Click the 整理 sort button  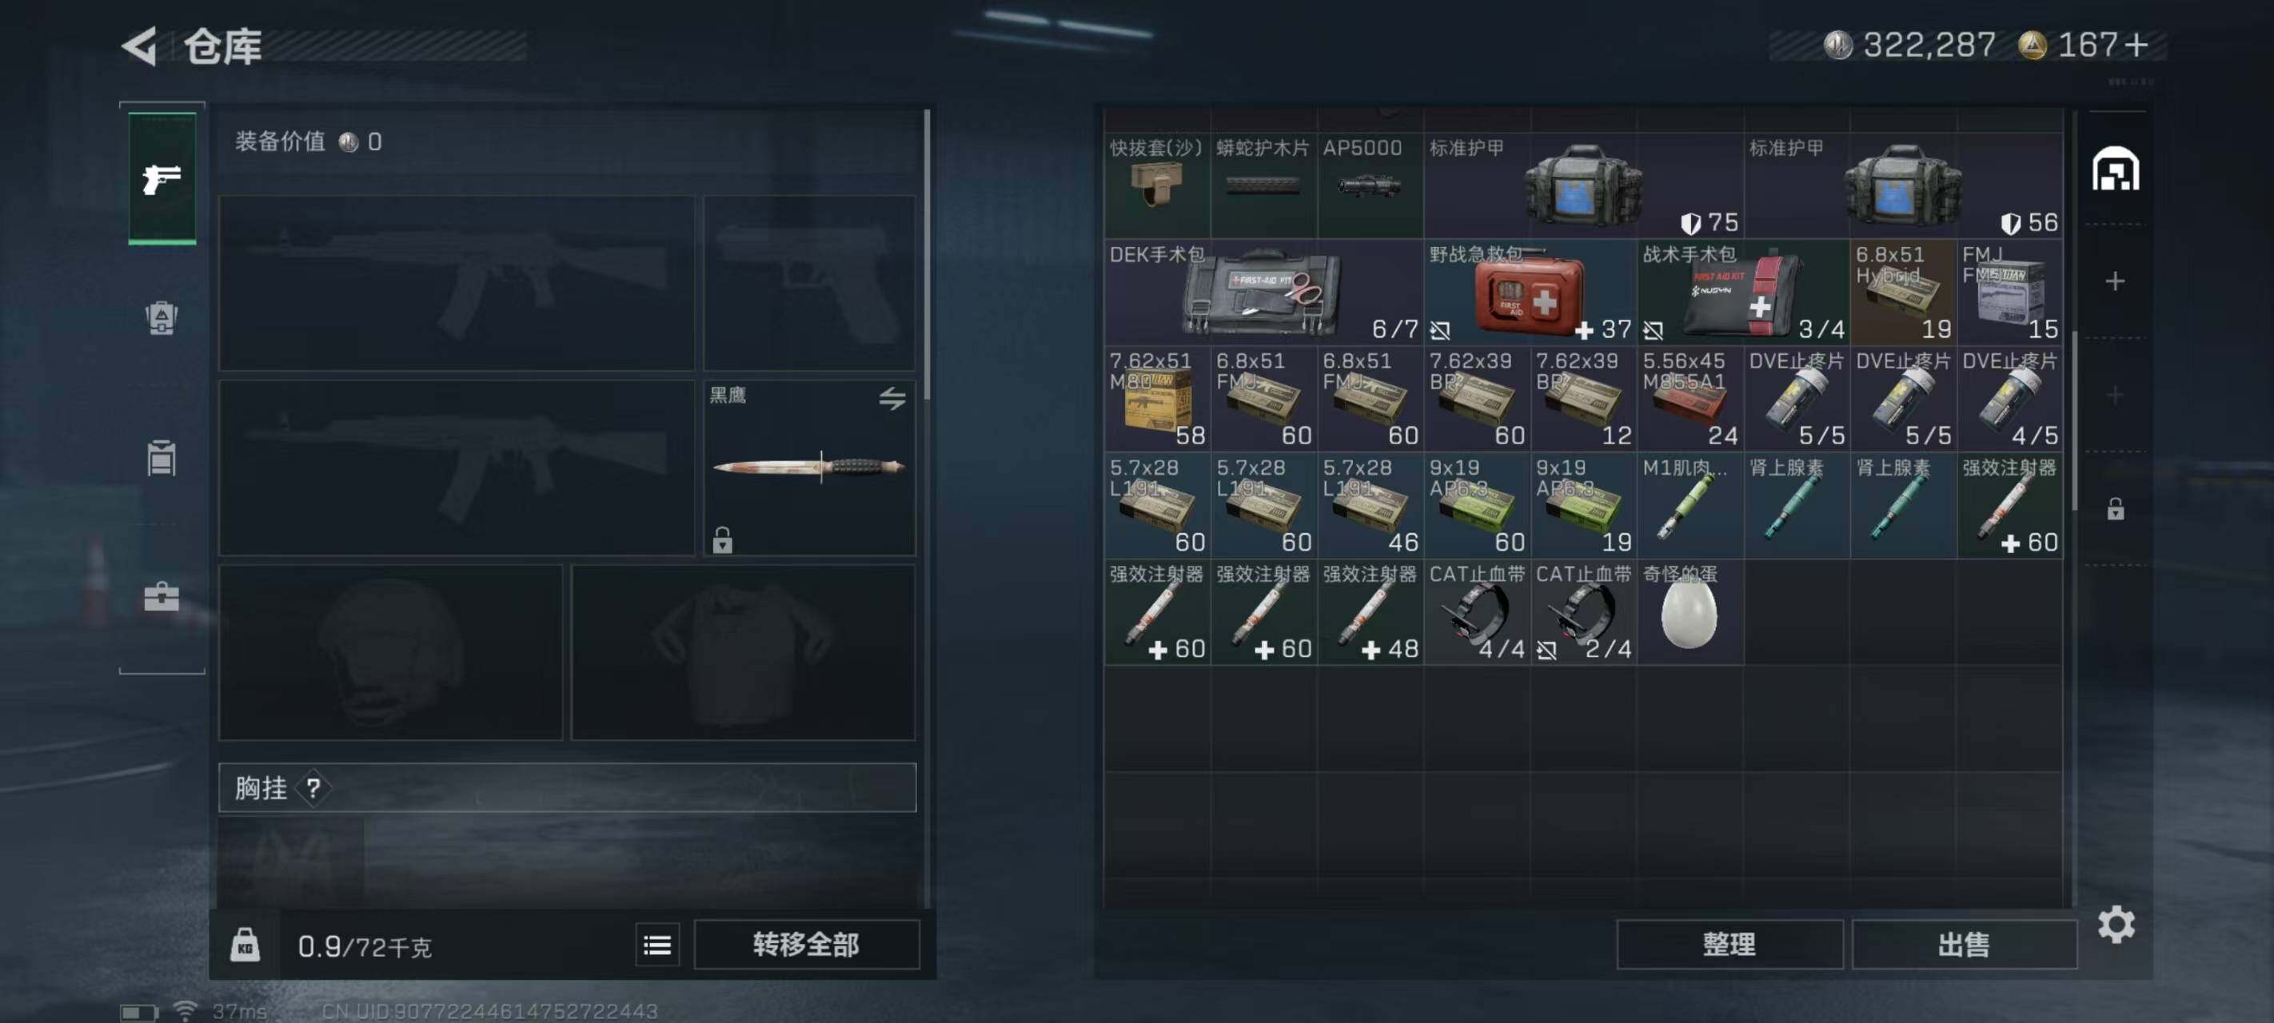tap(1729, 945)
